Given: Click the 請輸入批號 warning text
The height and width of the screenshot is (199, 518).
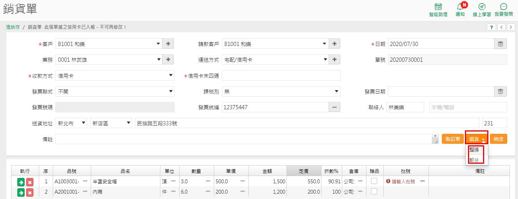Looking at the screenshot, I should click(403, 181).
